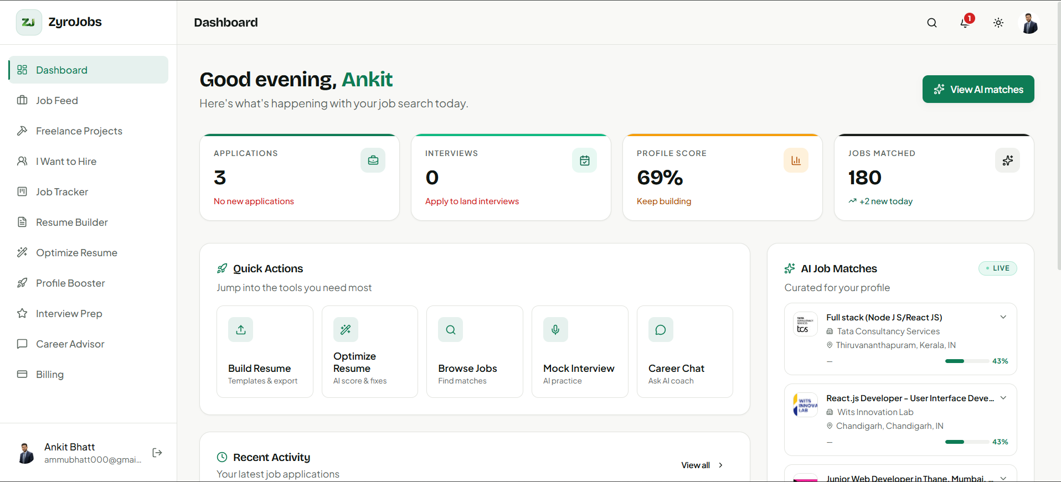1061x482 pixels.
Task: Select Dashboard in the sidebar
Action: 89,70
